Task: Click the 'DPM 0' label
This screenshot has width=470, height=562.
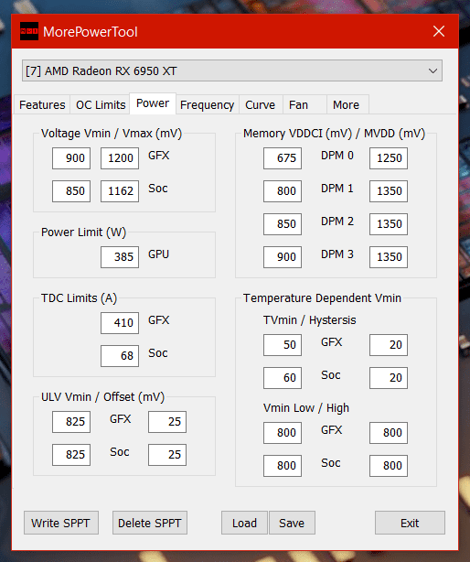Action: coord(337,156)
